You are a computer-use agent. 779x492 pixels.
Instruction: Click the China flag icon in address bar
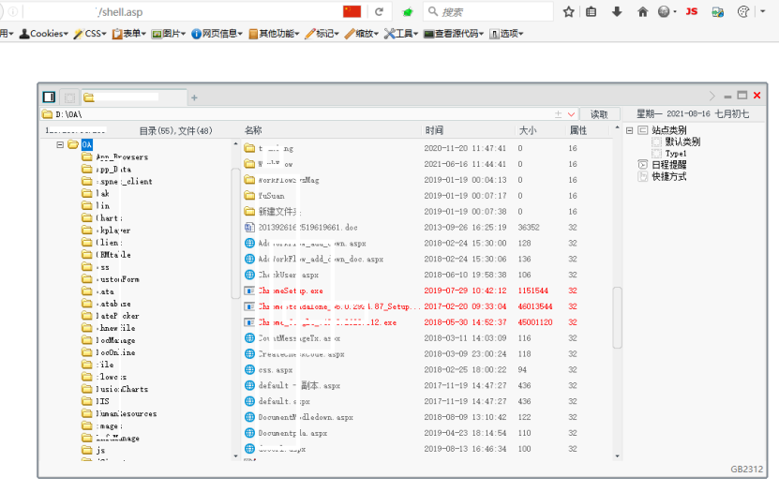tap(352, 11)
